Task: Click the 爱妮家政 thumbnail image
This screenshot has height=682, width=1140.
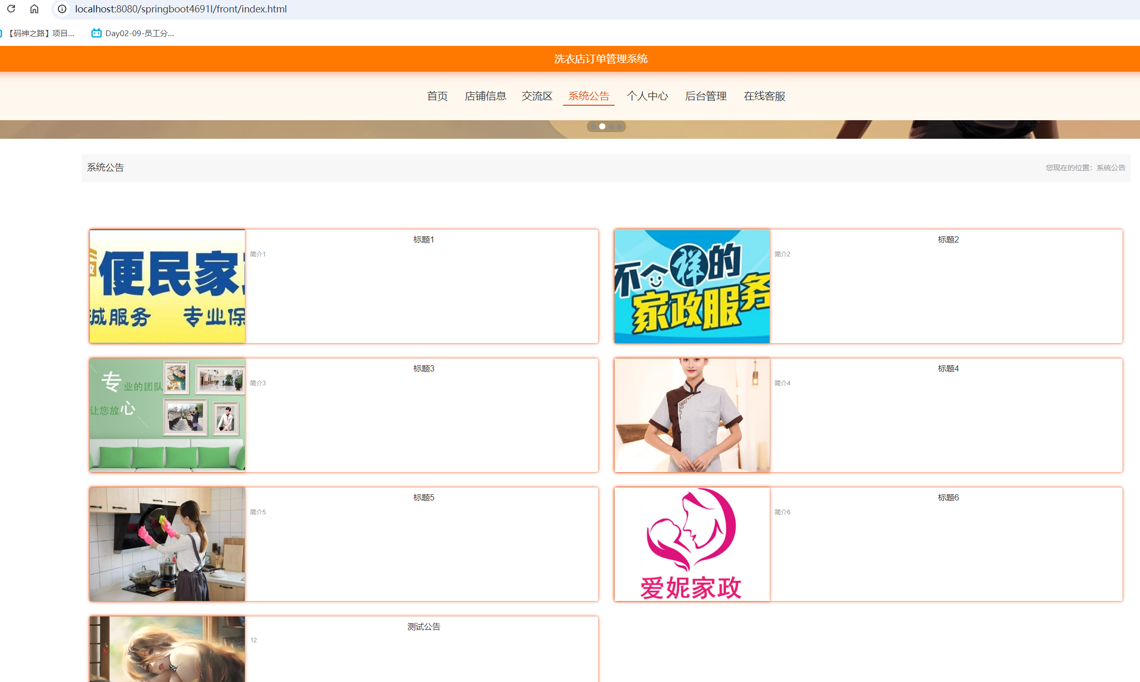Action: point(692,544)
